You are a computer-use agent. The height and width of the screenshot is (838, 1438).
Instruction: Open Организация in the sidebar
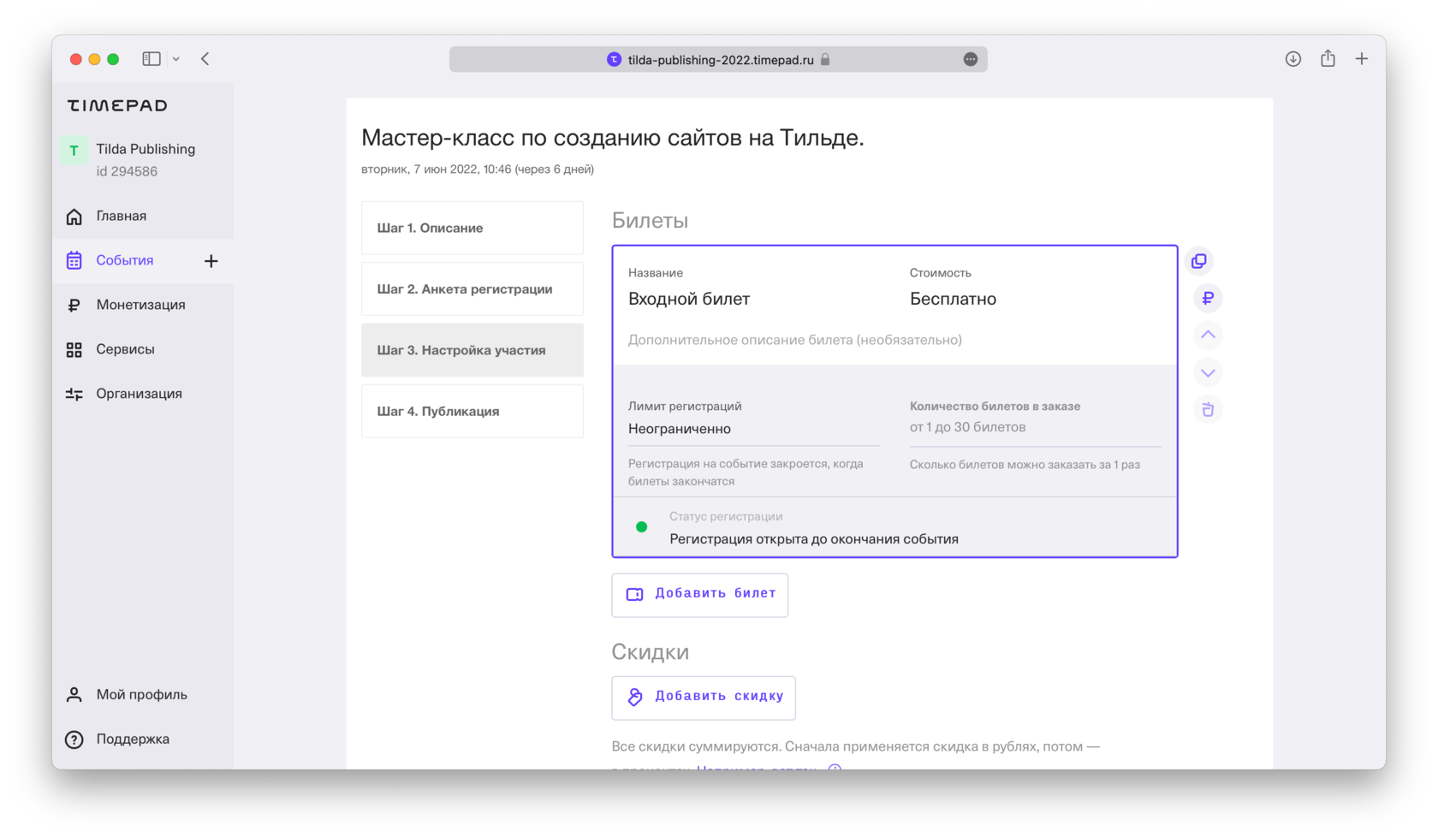(x=142, y=394)
